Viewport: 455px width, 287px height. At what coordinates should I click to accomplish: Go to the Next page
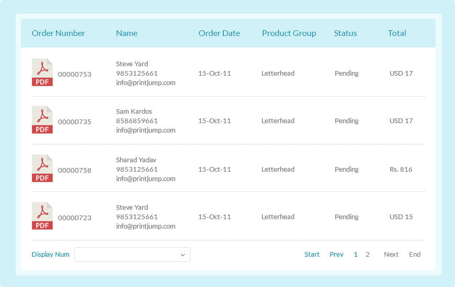[x=391, y=254]
